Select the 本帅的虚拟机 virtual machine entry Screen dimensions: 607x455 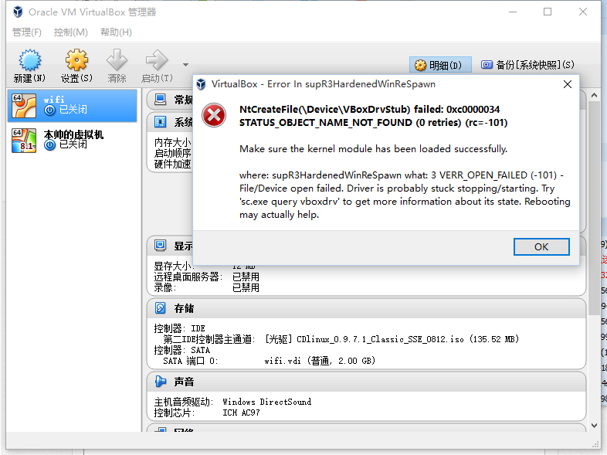[72, 140]
